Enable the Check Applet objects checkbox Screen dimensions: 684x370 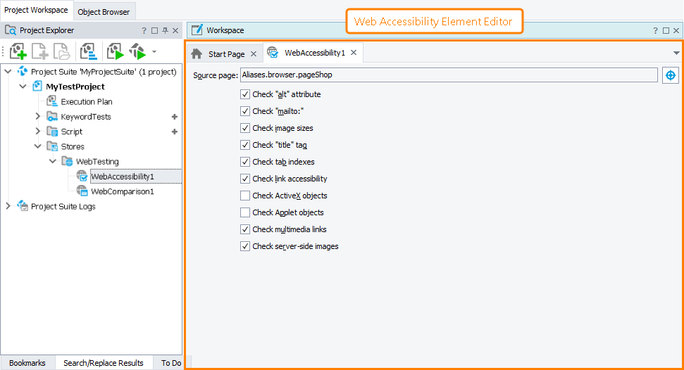tap(245, 212)
